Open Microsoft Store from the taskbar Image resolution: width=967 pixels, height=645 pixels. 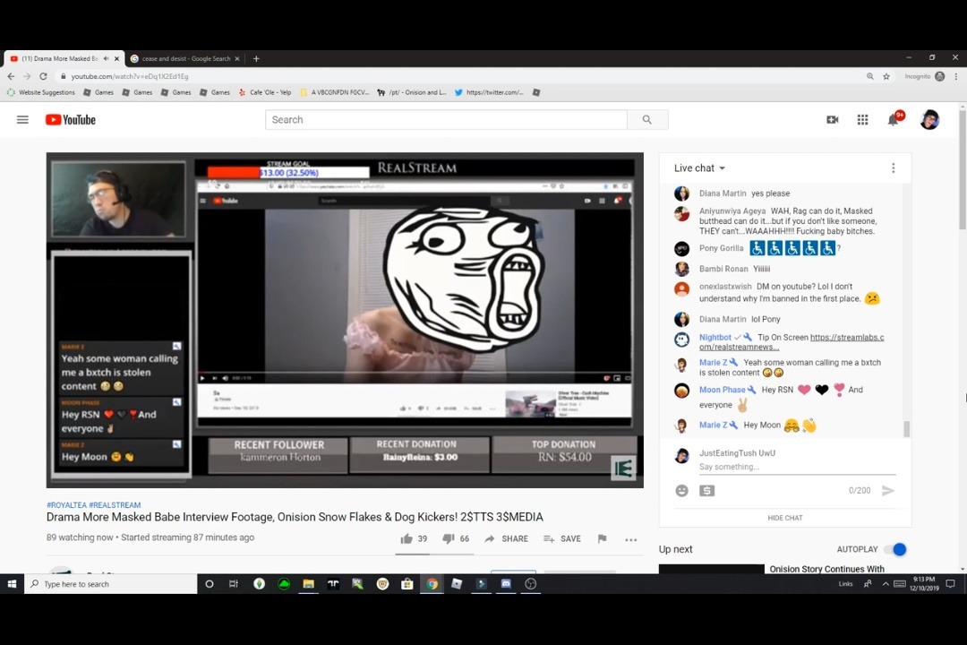[x=407, y=584]
